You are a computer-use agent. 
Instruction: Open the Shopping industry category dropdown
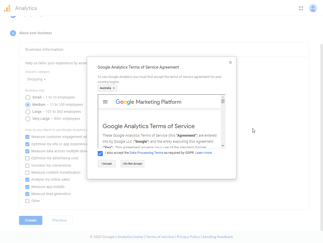coord(36,79)
